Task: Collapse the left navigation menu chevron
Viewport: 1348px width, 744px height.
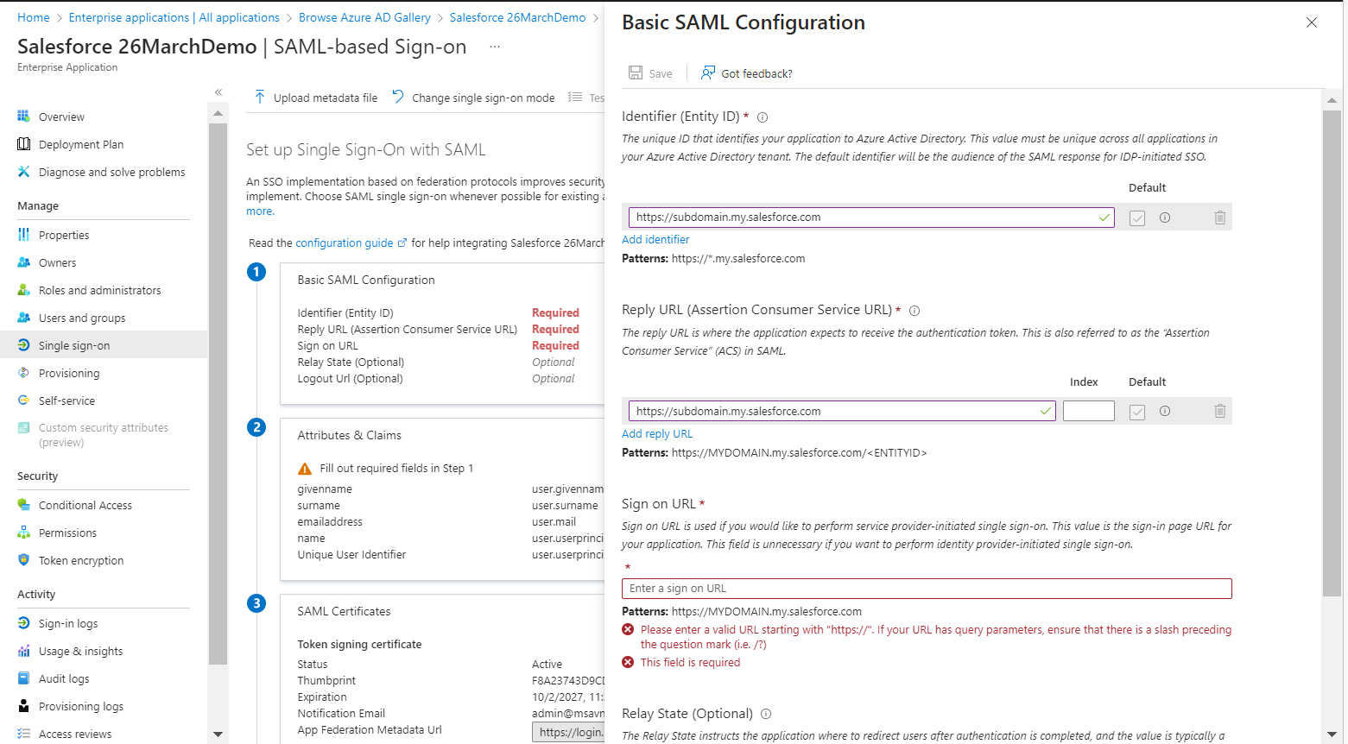Action: tap(218, 91)
